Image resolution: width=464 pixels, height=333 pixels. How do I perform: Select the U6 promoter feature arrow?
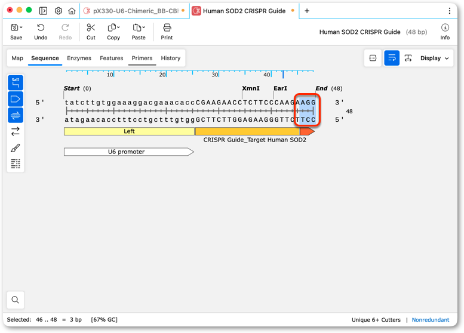(x=129, y=152)
